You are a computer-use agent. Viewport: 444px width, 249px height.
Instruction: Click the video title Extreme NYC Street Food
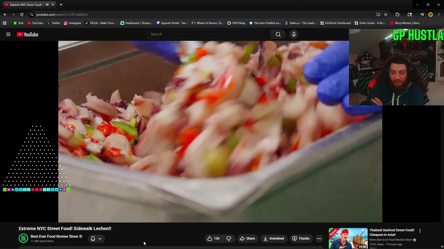click(65, 229)
